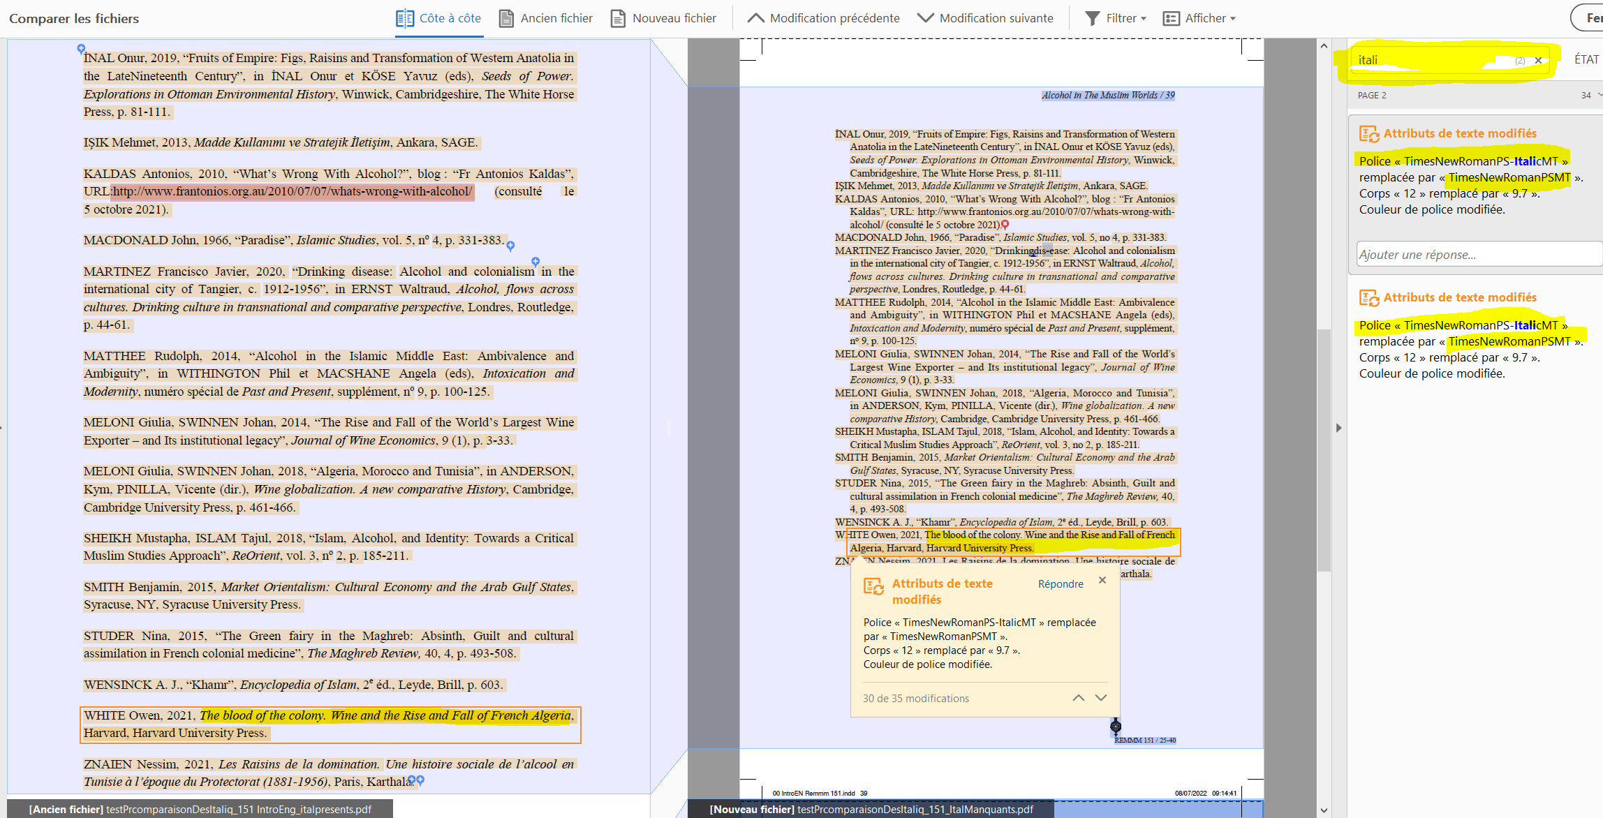Open the Nouveau fichier view icon

pos(617,17)
